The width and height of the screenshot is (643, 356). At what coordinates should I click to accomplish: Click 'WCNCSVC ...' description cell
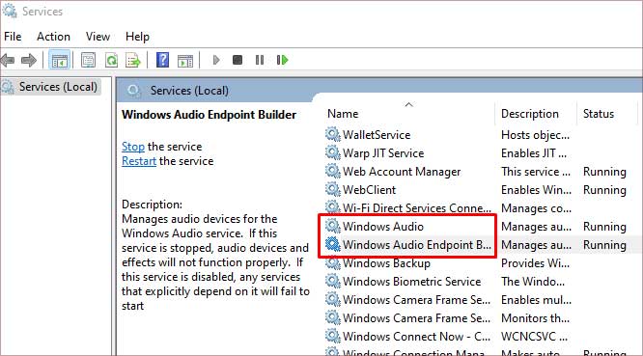coord(534,337)
